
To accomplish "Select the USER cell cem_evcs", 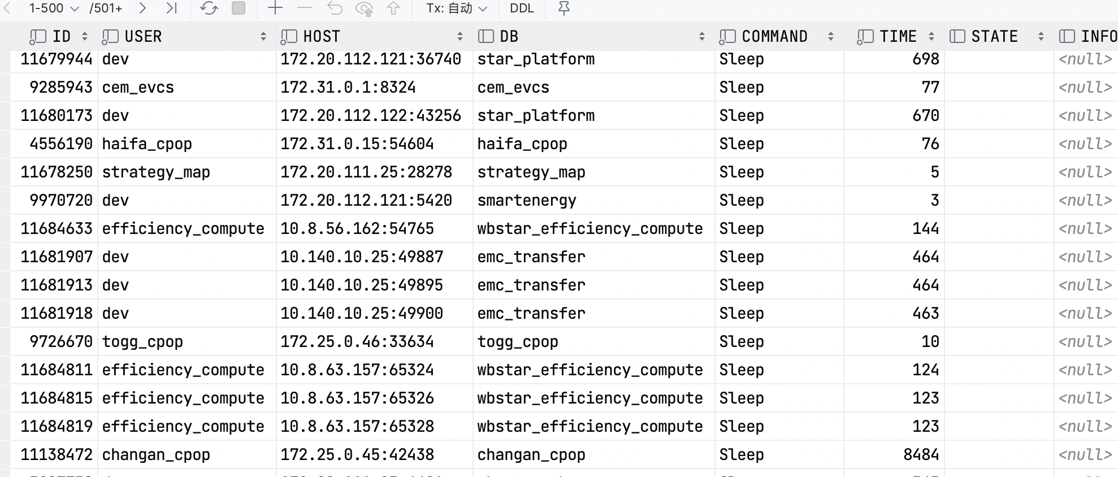I will [187, 87].
